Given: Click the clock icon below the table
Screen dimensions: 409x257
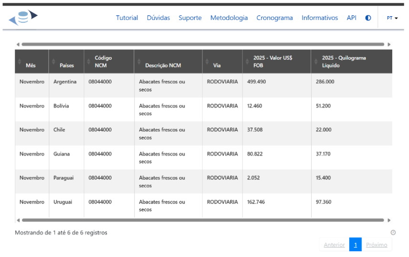Looking at the screenshot, I should (393, 233).
